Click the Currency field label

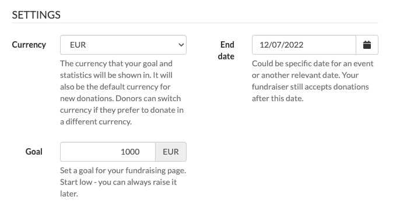pyautogui.click(x=29, y=45)
